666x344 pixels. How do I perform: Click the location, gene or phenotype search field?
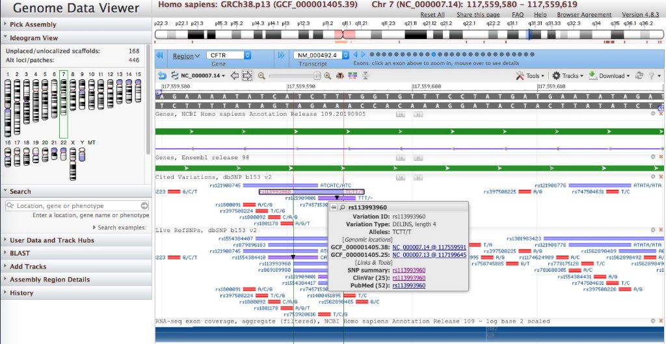click(77, 206)
